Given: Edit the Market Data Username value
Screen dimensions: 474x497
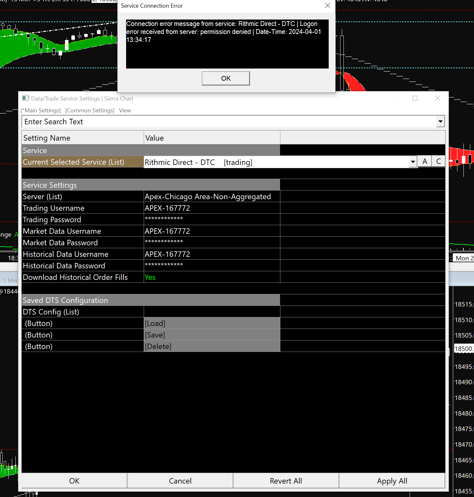Looking at the screenshot, I should 212,231.
